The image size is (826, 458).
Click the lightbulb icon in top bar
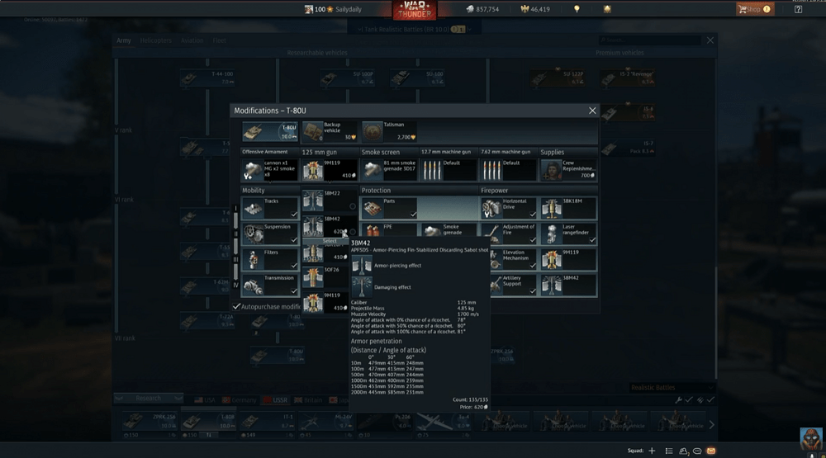(x=577, y=9)
